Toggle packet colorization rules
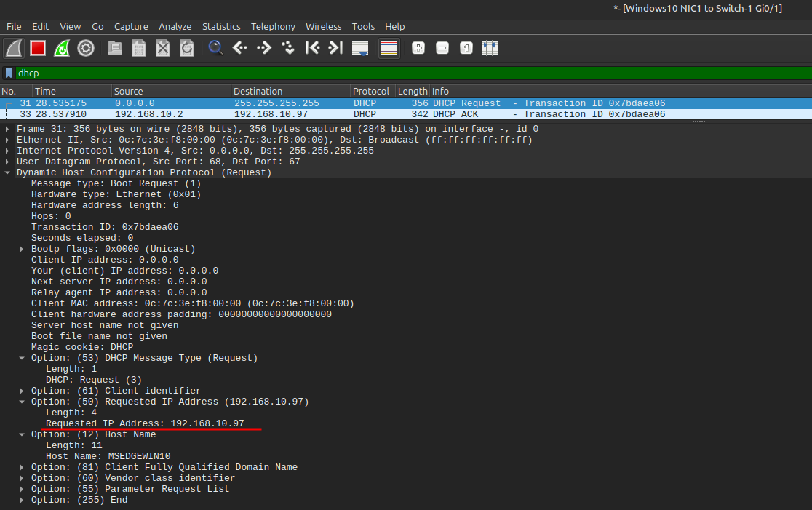 [x=389, y=49]
